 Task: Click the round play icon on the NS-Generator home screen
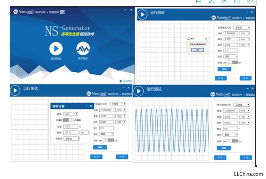coord(56,49)
